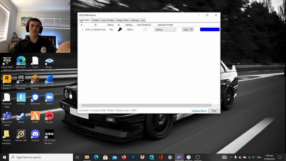Switch to the Profiles tab
This screenshot has width=286, height=161.
pos(95,20)
